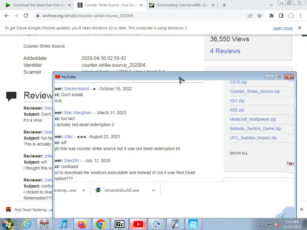Switch to Downloading Username666 tab
The height and width of the screenshot is (230, 307).
point(183,5)
